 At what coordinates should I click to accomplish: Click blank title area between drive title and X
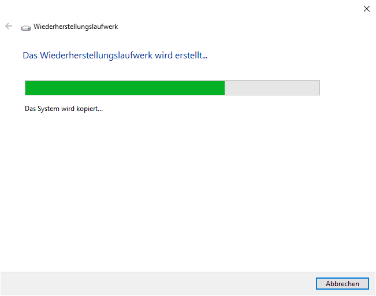pyautogui.click(x=240, y=27)
